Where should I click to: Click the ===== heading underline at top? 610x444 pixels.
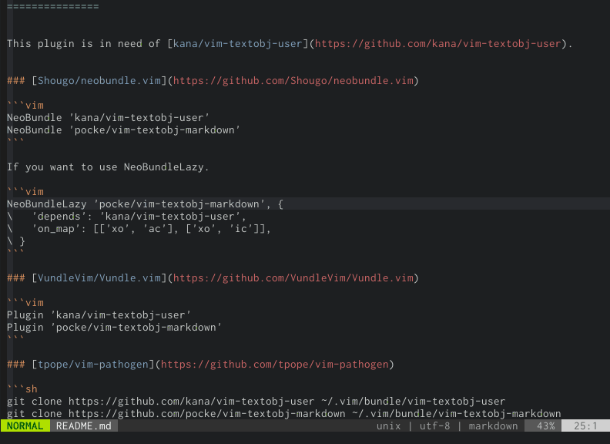coord(53,7)
